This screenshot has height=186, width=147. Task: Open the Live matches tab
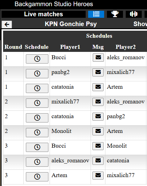(x=43, y=14)
